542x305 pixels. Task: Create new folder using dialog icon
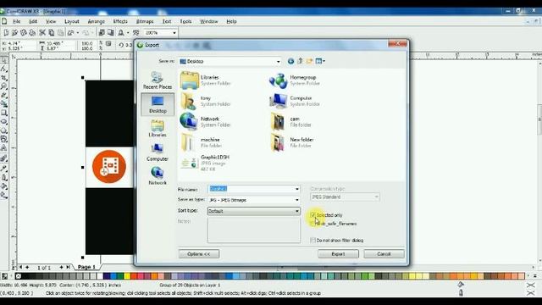[x=309, y=61]
